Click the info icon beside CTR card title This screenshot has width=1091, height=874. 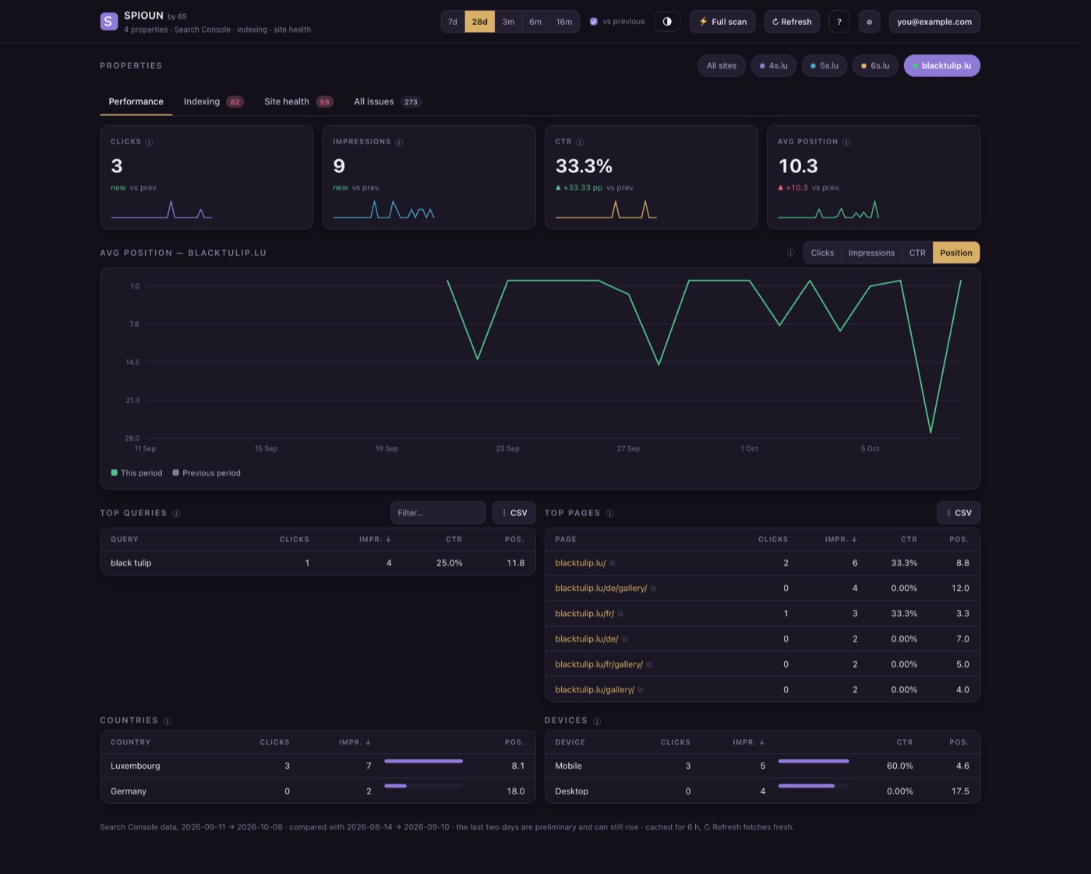coord(580,142)
